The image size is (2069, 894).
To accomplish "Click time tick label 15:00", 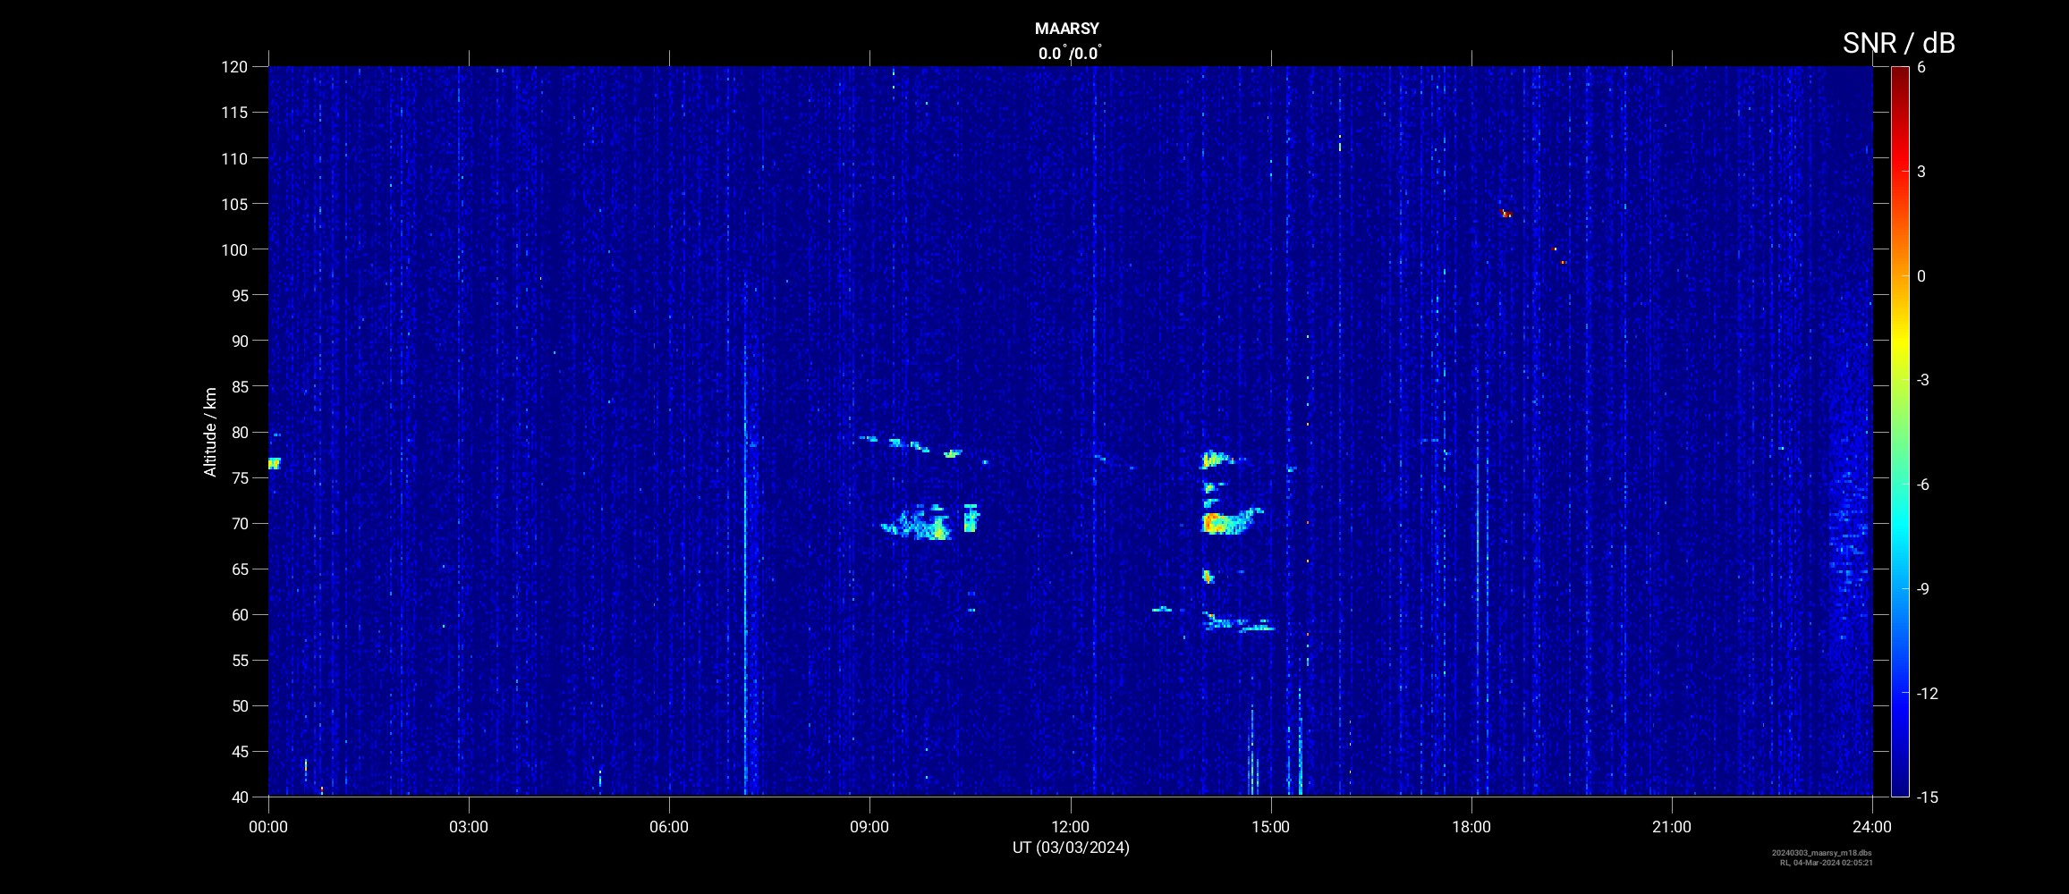I will [1270, 827].
